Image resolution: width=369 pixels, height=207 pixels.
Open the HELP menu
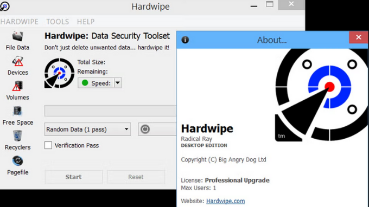tap(86, 22)
